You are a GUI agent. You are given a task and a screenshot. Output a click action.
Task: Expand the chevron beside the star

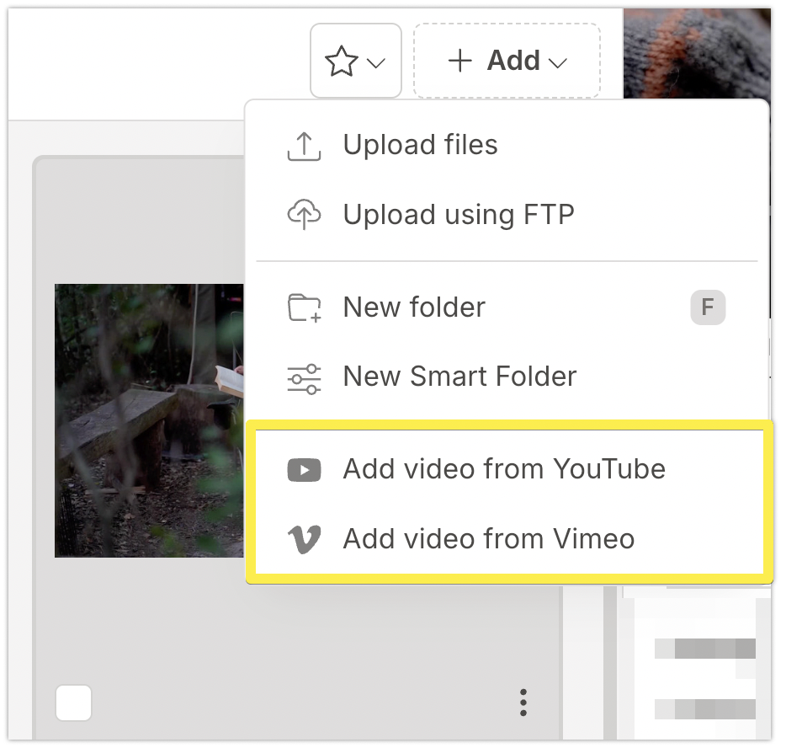[376, 63]
